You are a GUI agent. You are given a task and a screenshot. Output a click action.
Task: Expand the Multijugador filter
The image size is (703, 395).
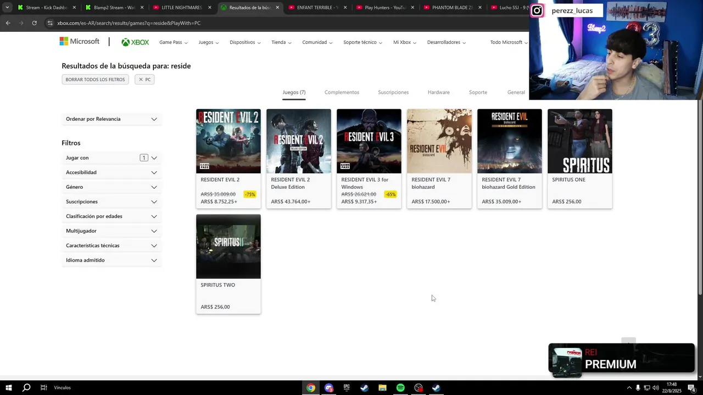[111, 231]
